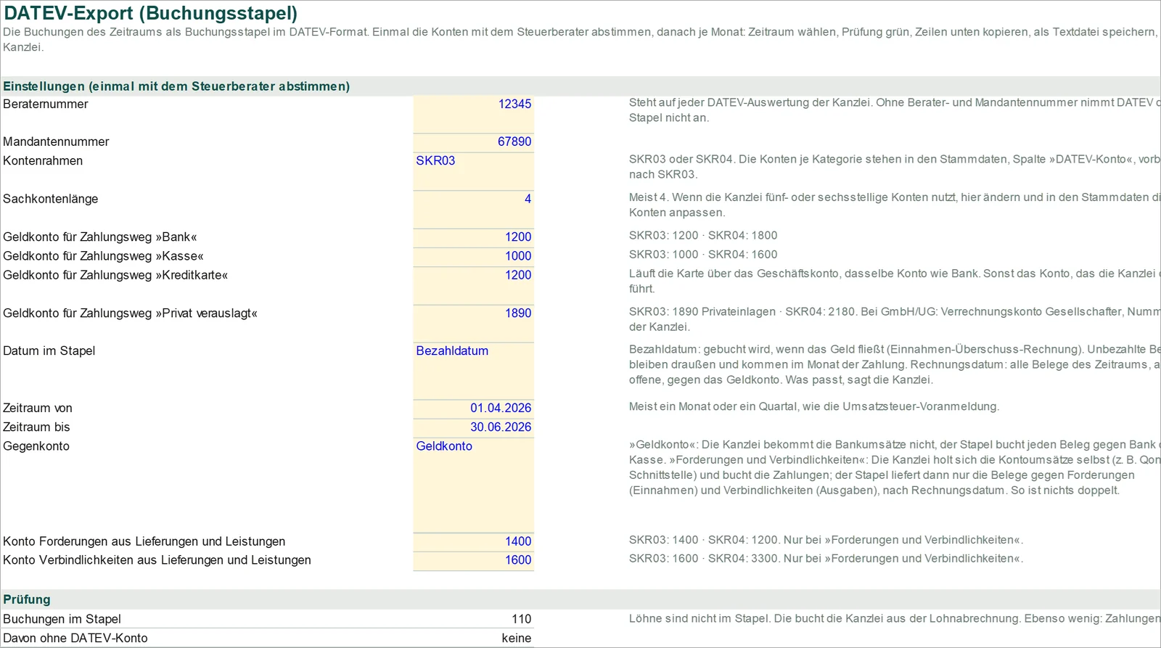Open the Gegenkonto cell showing Geldkonto
Image resolution: width=1161 pixels, height=648 pixels.
(x=474, y=485)
